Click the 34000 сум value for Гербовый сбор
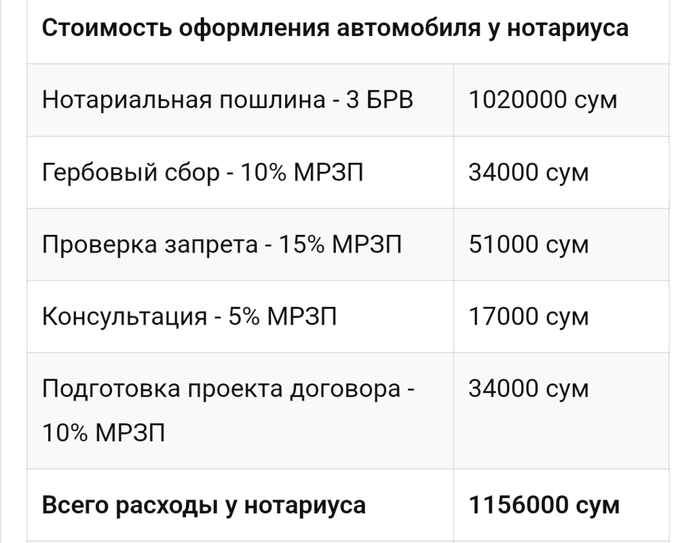This screenshot has width=695, height=543. (x=529, y=172)
